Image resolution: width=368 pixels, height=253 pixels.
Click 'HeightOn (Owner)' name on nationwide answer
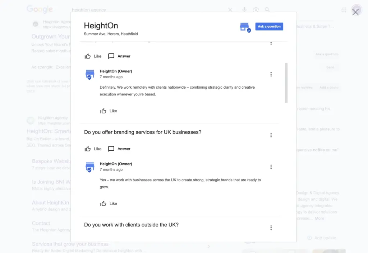coord(116,71)
